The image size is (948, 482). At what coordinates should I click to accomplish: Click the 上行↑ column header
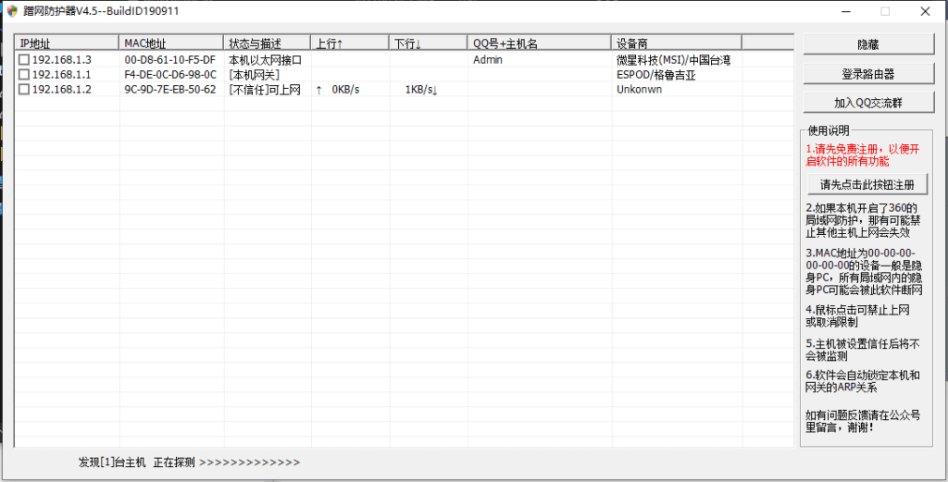(349, 43)
